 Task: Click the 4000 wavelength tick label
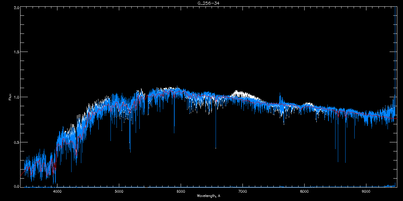[57, 191]
